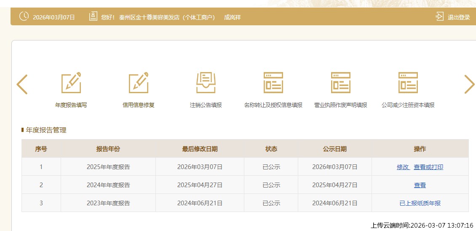The height and width of the screenshot is (231, 476).
Task: Click the 报告年份 column header
Action: (x=108, y=149)
